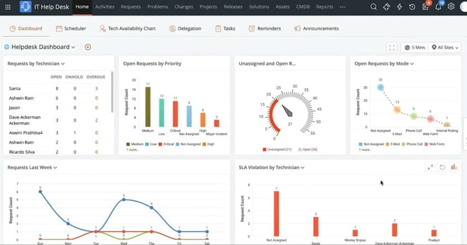Change chart type in SLA Violation widget

tap(454, 167)
